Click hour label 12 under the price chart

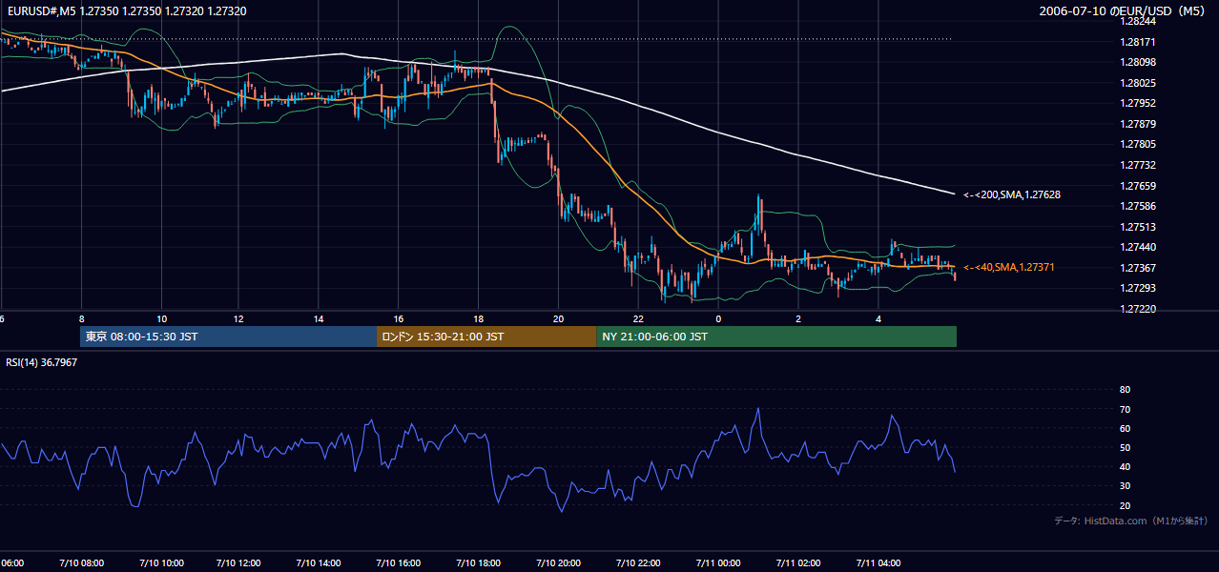(x=239, y=319)
